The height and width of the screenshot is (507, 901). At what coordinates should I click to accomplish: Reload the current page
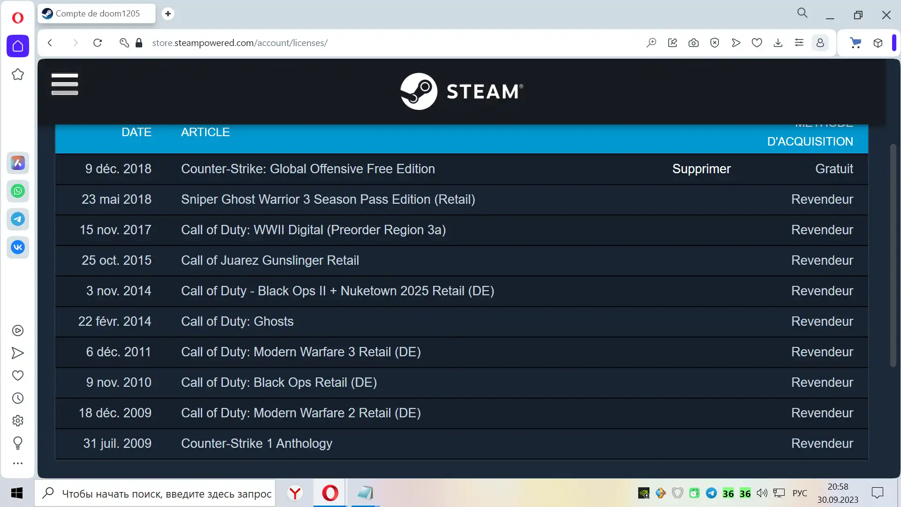point(98,43)
